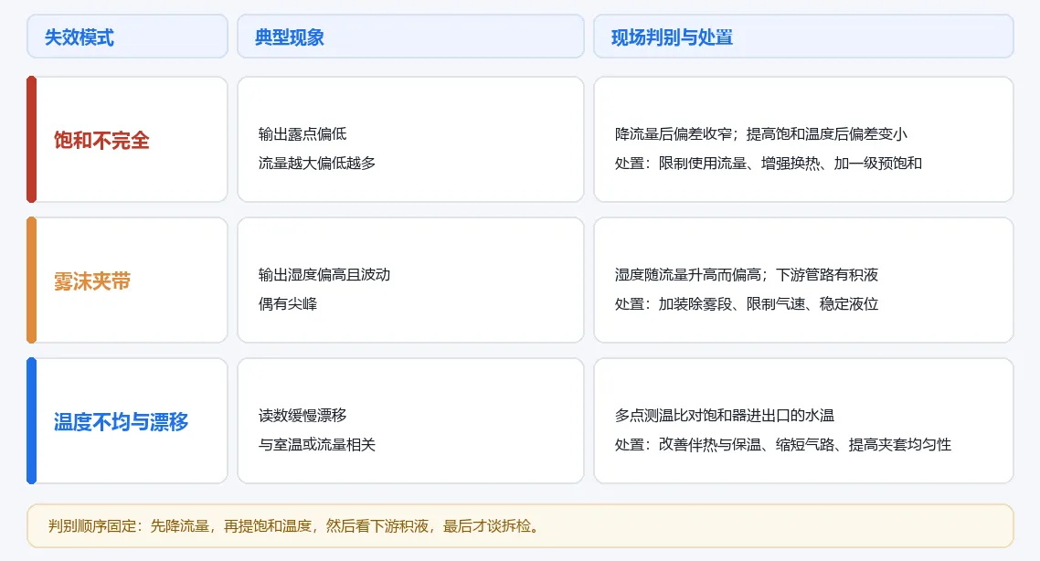Click the 现场判别与处置 column header
Screen dimensions: 1040x561
[x=803, y=37]
